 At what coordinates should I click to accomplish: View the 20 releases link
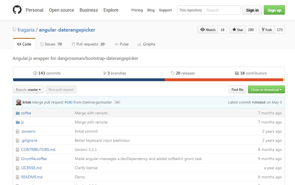point(183,73)
